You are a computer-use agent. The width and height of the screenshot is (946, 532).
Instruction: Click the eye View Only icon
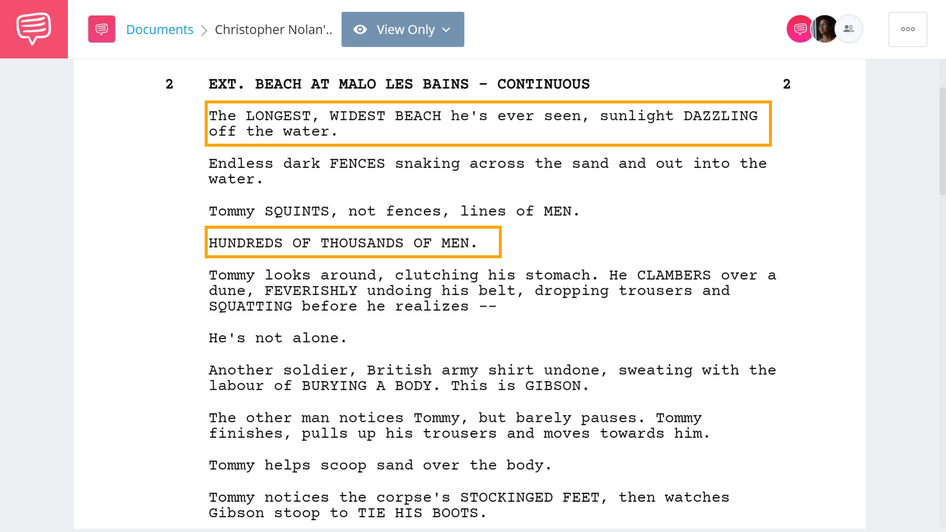362,28
